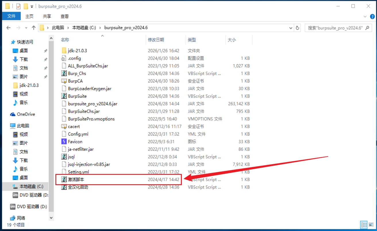Sort by 类型 column header
Image resolution: width=377 pixels, height=231 pixels.
(192, 40)
